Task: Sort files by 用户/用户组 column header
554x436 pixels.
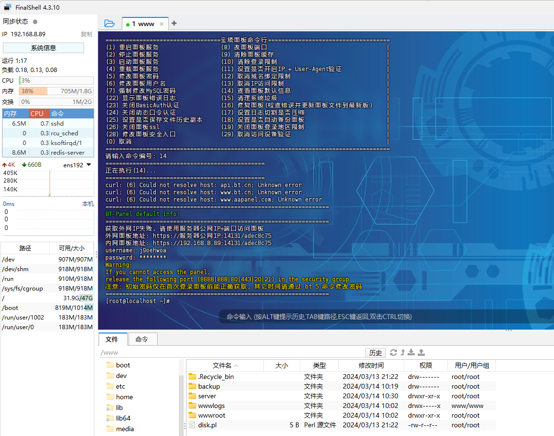Action: tap(472, 365)
